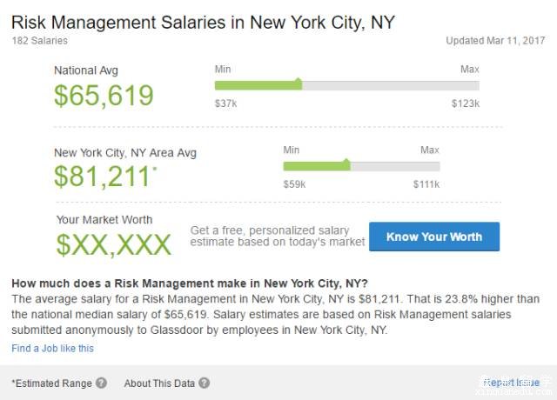Click the "How much does a Risk Management make" heading
The image size is (557, 400).
pos(190,283)
